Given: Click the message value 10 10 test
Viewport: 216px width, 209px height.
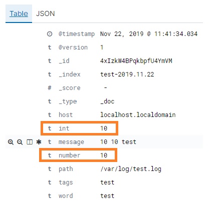Looking at the screenshot, I should coord(118,142).
